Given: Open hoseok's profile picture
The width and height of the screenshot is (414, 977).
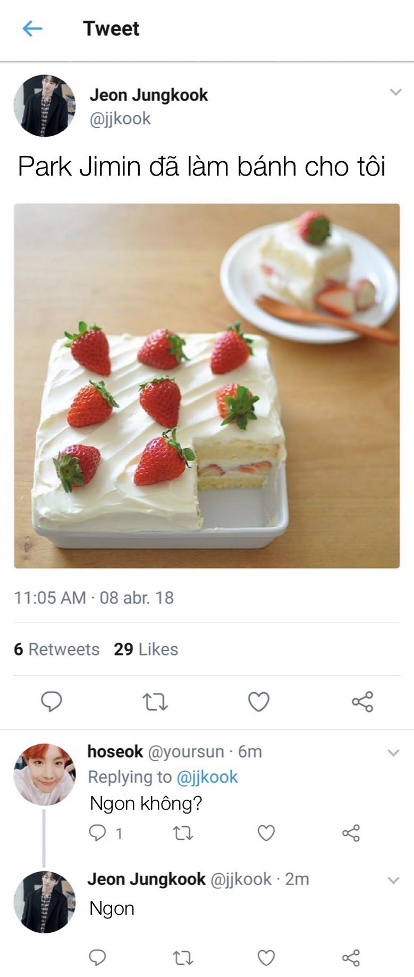Looking at the screenshot, I should (x=44, y=774).
